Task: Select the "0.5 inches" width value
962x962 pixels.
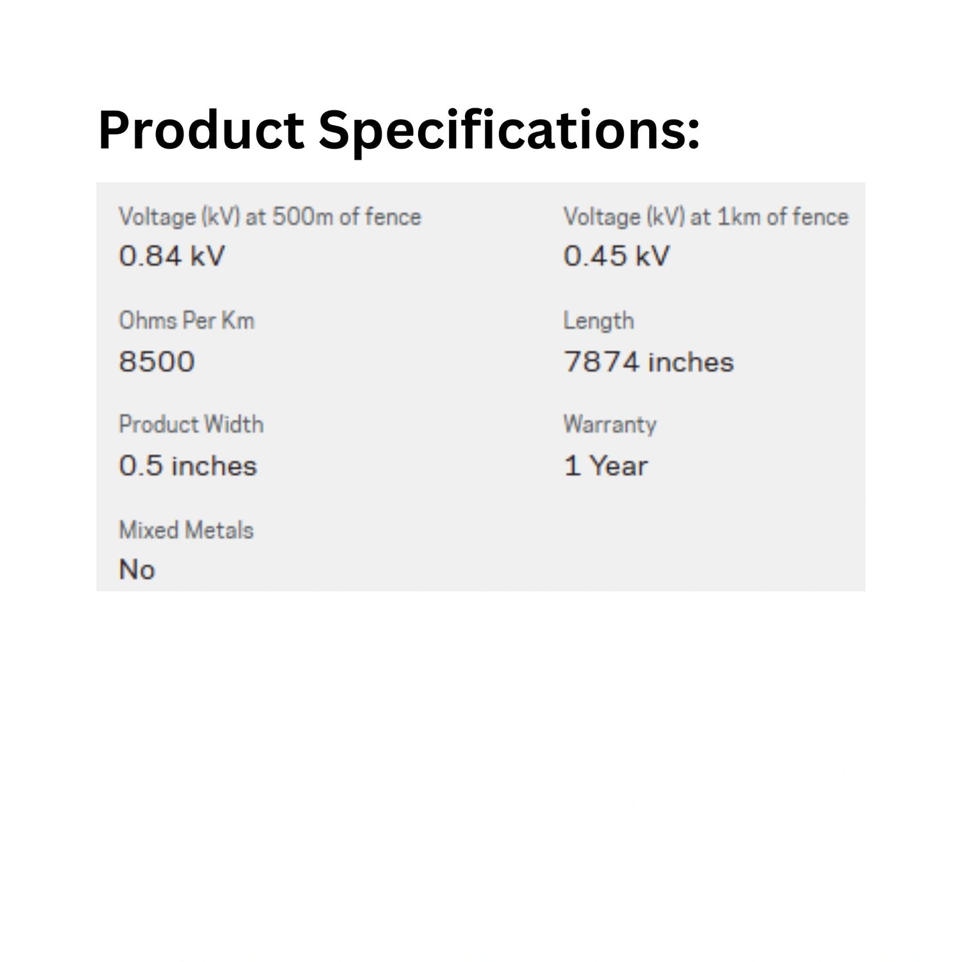Action: 188,466
